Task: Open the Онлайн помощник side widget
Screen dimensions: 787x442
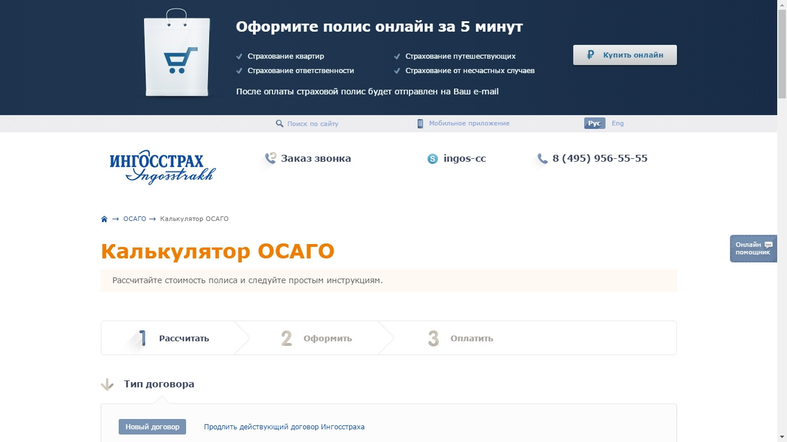Action: pyautogui.click(x=754, y=249)
